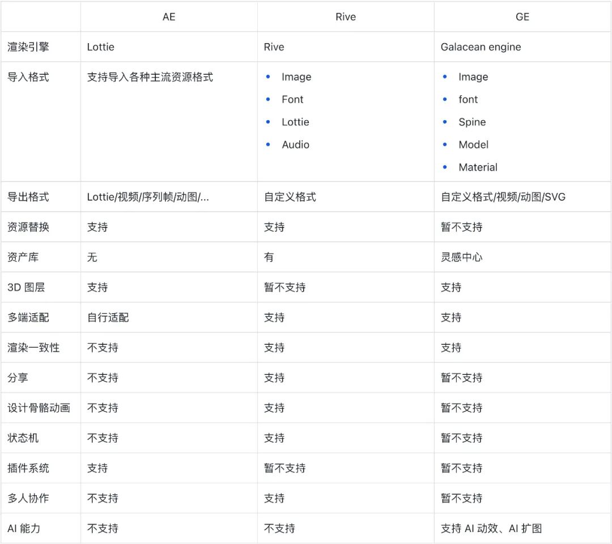Image resolution: width=612 pixels, height=544 pixels.
Task: Click "Lottie" bullet in Rive import formats
Action: click(295, 122)
